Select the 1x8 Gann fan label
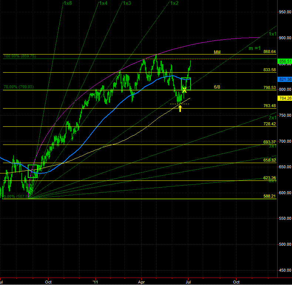Image resolution: width=292 pixels, height=285 pixels. coord(68,3)
